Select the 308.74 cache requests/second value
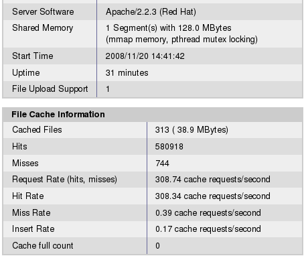This screenshot has width=306, height=258. pyautogui.click(x=213, y=180)
